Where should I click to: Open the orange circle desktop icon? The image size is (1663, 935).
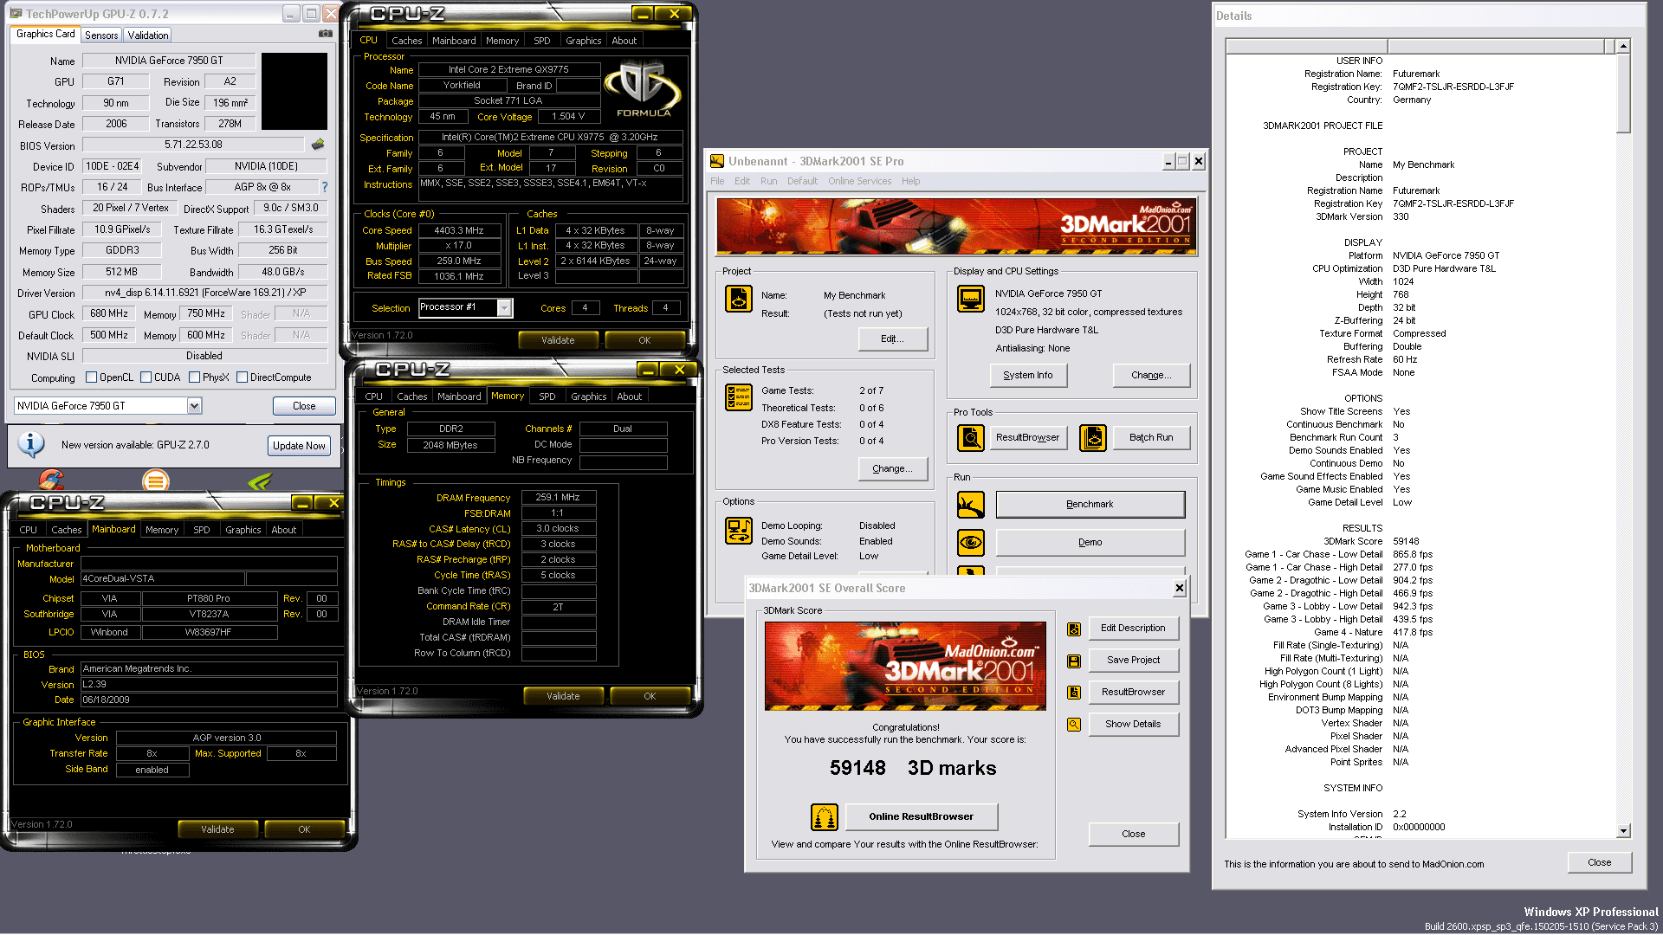pyautogui.click(x=156, y=480)
